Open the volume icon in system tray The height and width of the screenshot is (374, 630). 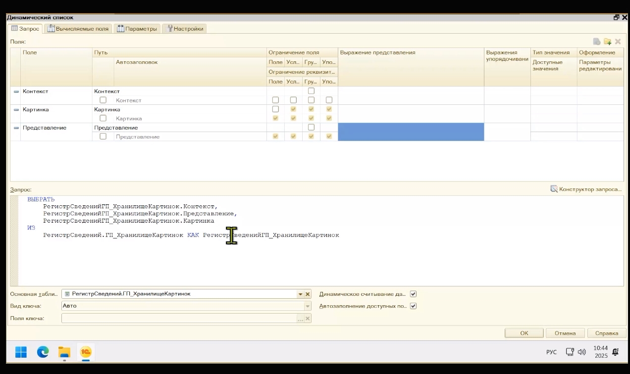point(581,352)
